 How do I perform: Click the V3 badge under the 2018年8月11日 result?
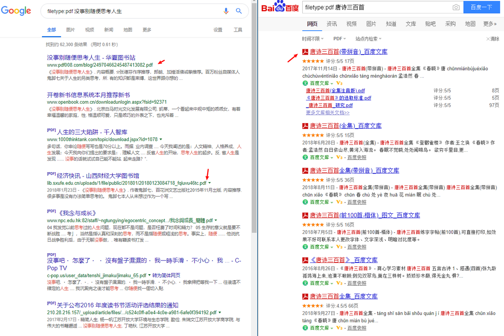point(339,202)
